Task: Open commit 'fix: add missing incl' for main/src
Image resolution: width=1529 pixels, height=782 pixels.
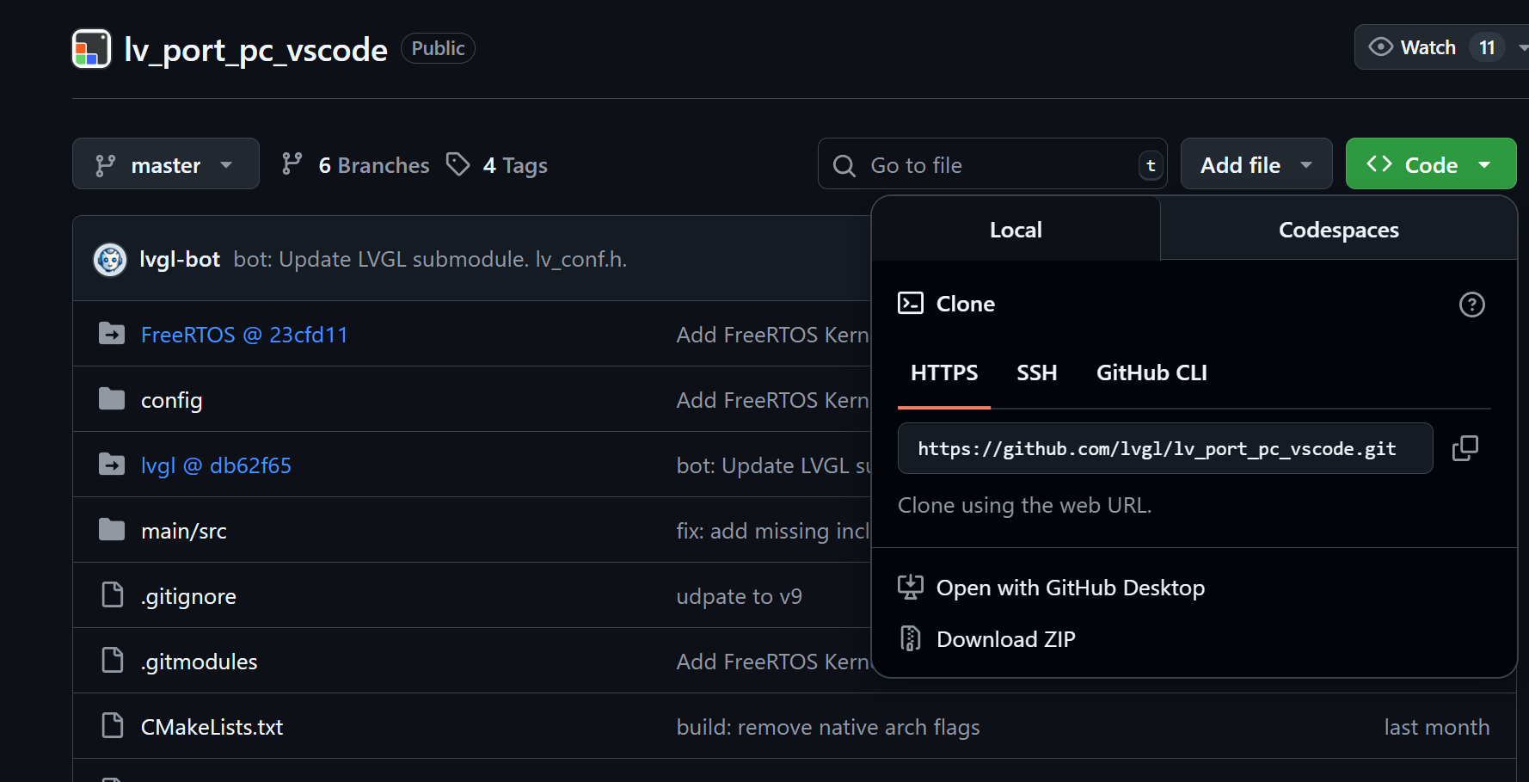Action: tap(773, 531)
